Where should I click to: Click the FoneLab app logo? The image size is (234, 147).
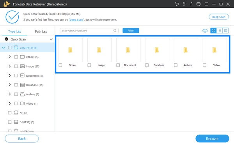pyautogui.click(x=7, y=4)
